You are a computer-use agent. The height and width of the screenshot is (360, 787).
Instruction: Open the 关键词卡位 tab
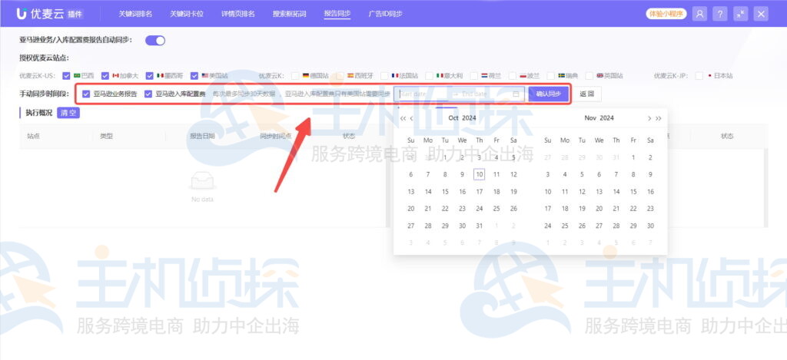[x=187, y=14]
